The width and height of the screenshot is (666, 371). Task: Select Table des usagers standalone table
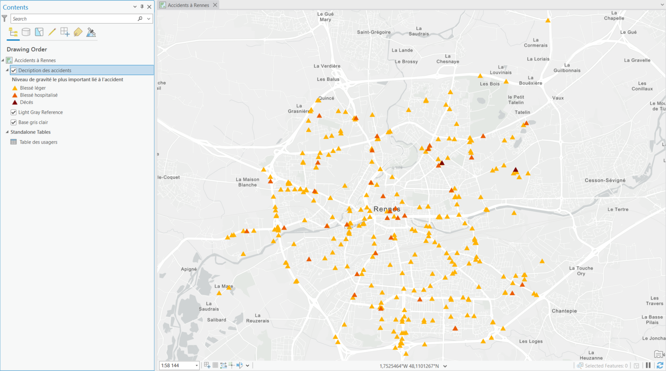tap(38, 142)
